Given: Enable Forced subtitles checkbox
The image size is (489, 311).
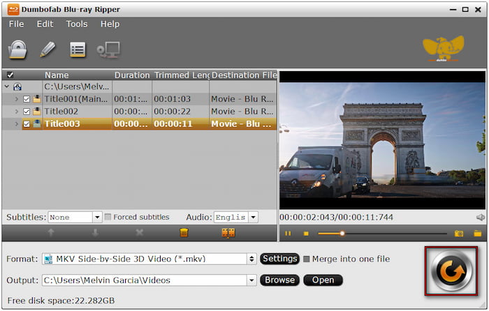Looking at the screenshot, I should tap(108, 217).
